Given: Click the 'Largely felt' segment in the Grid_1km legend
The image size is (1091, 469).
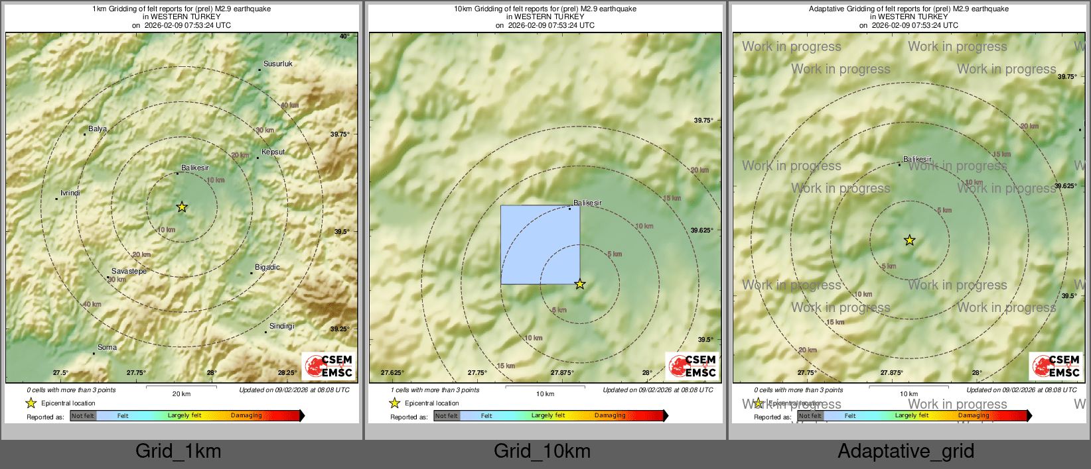Looking at the screenshot, I should pos(184,416).
